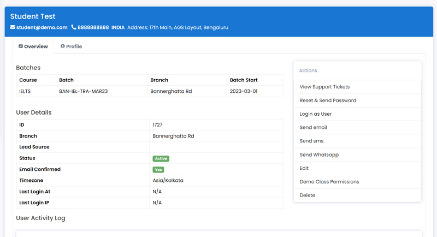Open Demo Class Permissions

click(357, 182)
